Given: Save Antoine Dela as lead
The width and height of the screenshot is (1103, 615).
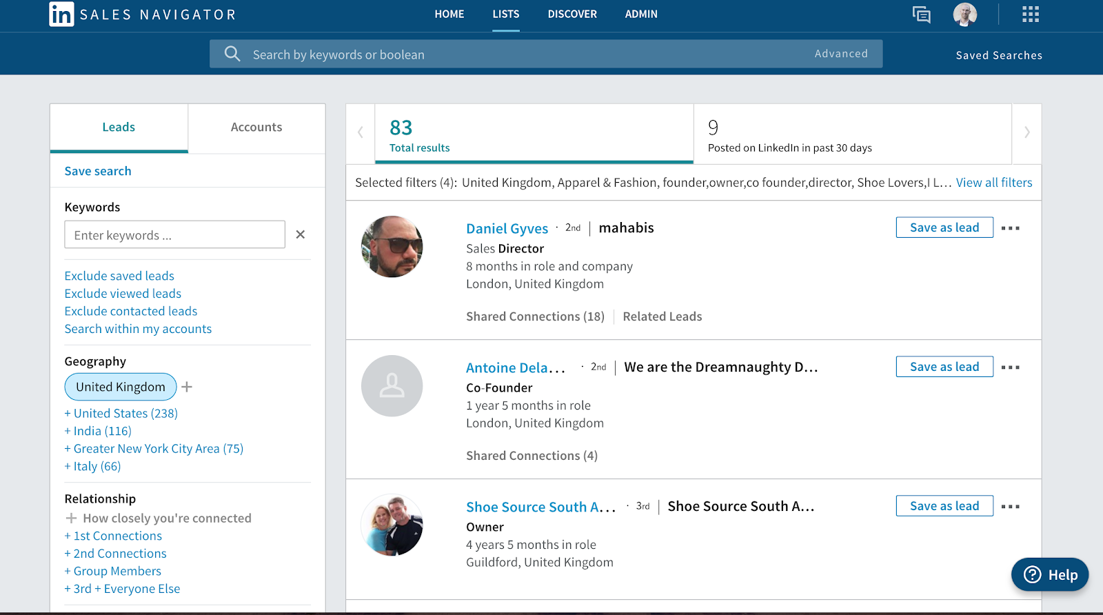Looking at the screenshot, I should pos(944,367).
